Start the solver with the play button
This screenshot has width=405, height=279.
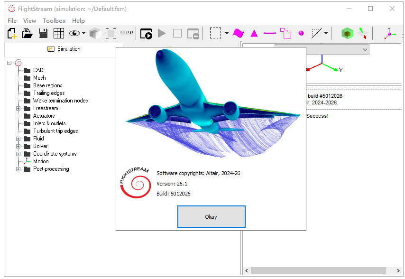tap(162, 33)
